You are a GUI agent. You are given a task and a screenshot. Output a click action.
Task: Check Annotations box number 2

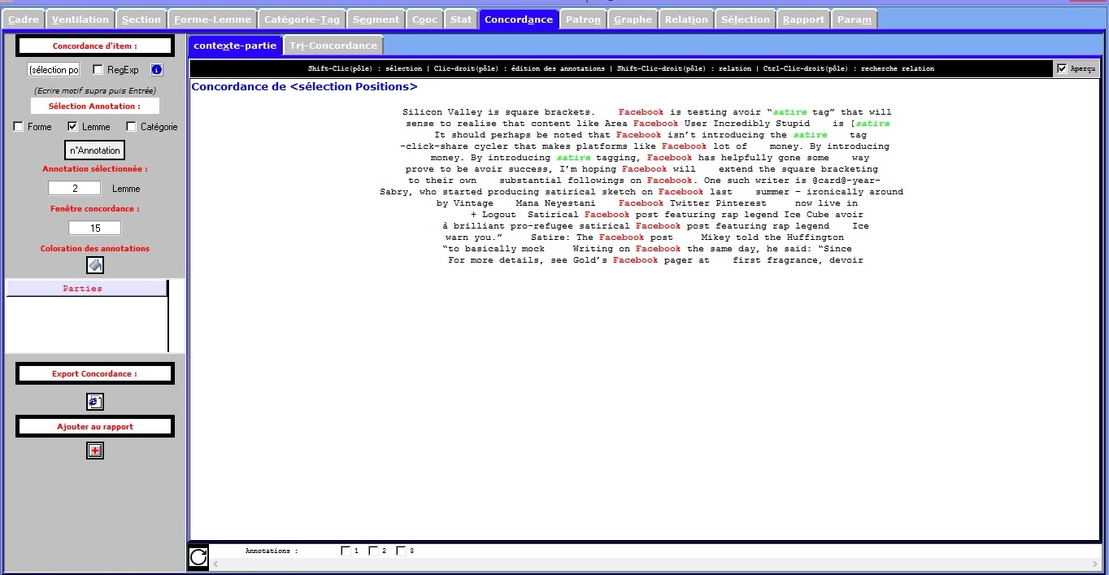pos(374,551)
